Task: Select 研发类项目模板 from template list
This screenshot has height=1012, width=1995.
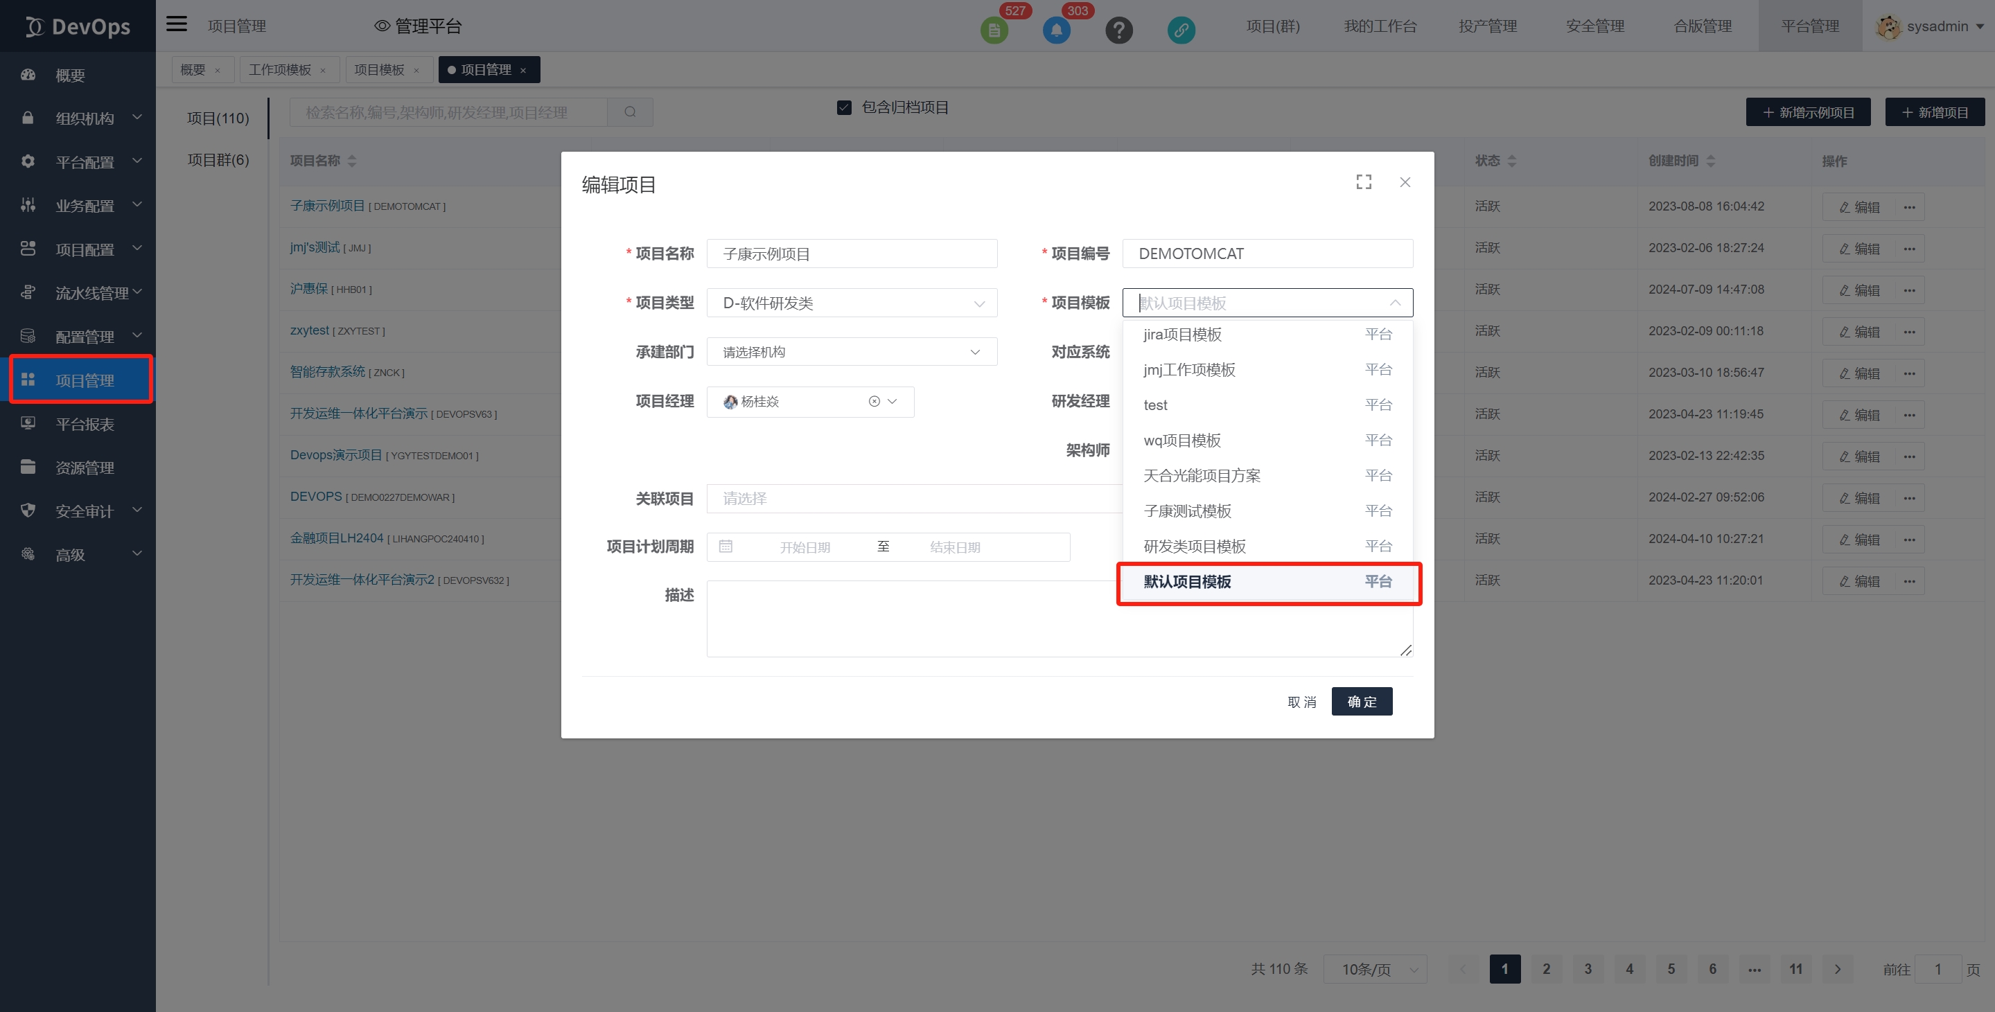Action: coord(1194,546)
